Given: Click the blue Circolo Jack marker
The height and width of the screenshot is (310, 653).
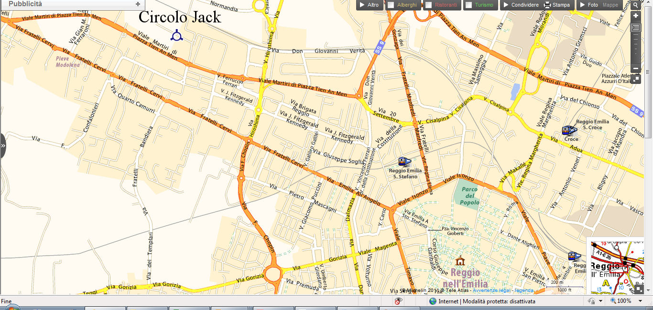Looking at the screenshot, I should 177,35.
